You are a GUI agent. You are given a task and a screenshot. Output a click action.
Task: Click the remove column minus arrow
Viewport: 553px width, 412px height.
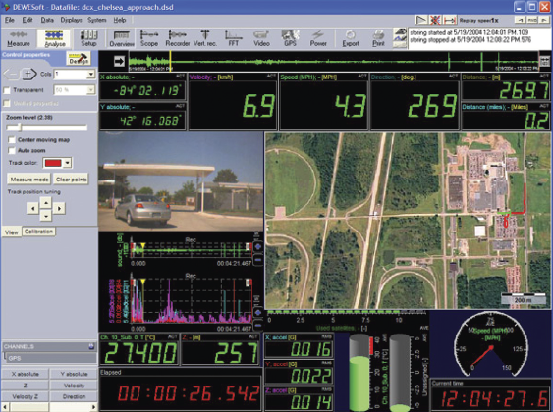point(11,74)
